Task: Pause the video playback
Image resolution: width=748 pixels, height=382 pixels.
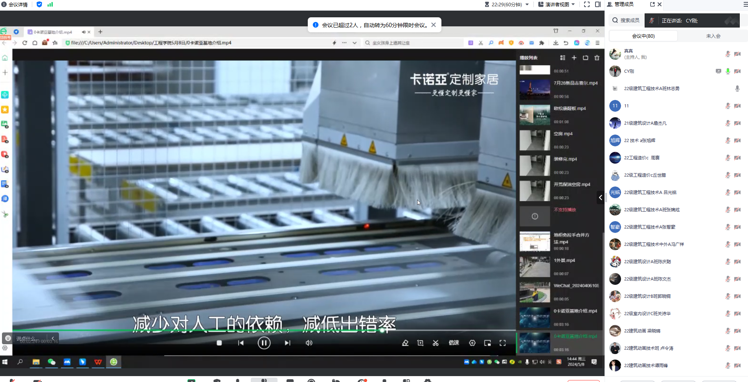Action: tap(264, 343)
